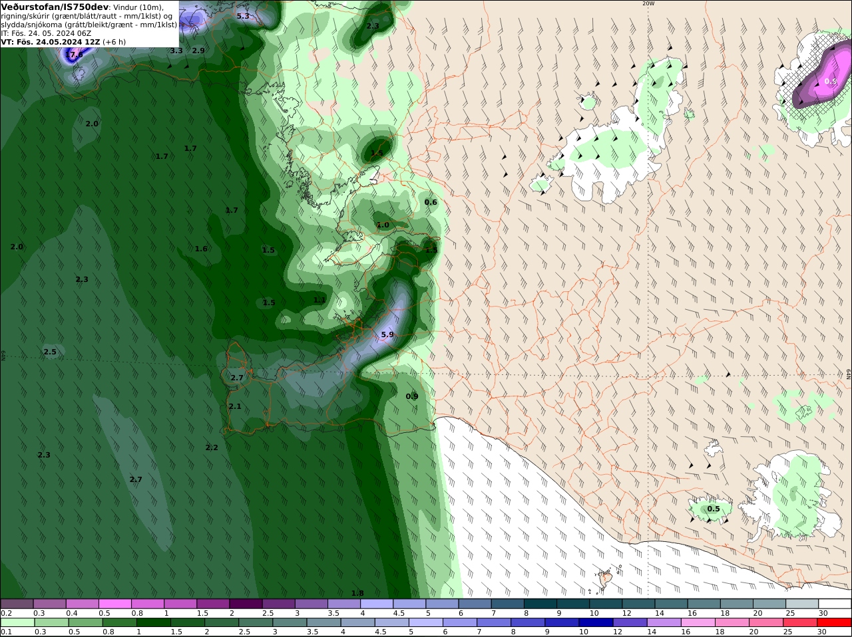
Task: Pick the 0.5 medium-green rain scale swatch
Action: click(85, 622)
